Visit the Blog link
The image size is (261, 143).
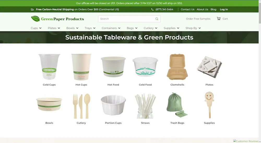tap(213, 9)
